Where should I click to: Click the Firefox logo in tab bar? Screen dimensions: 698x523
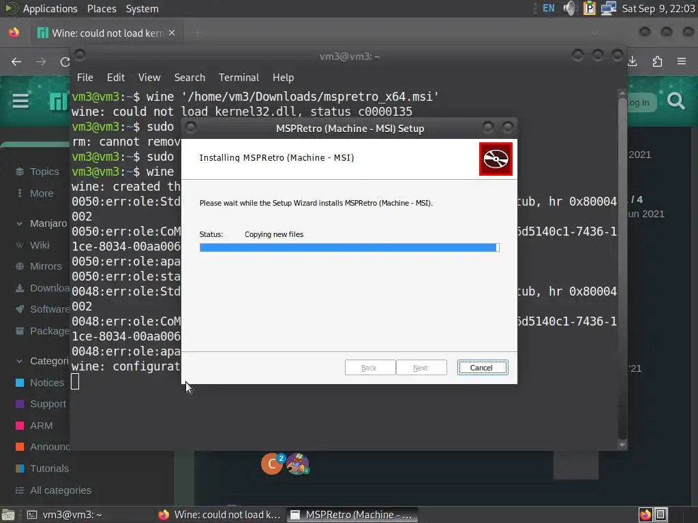coord(14,33)
